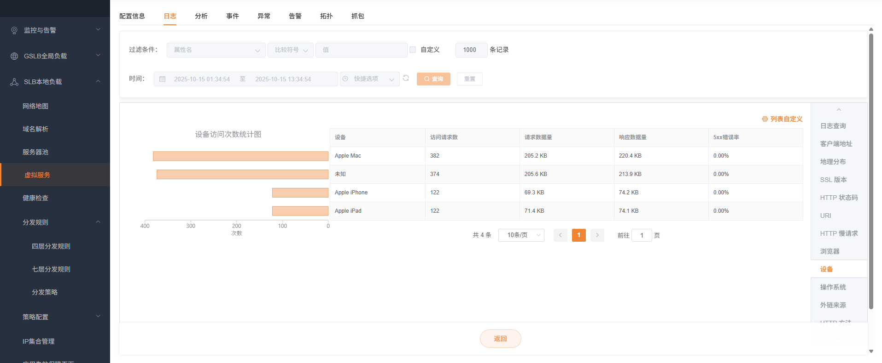The height and width of the screenshot is (363, 882).
Task: Change the 10条/页 page size selector
Action: (521, 235)
